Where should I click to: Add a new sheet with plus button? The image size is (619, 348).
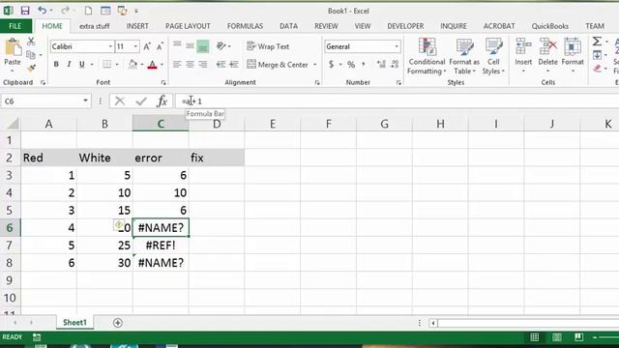[x=118, y=323]
